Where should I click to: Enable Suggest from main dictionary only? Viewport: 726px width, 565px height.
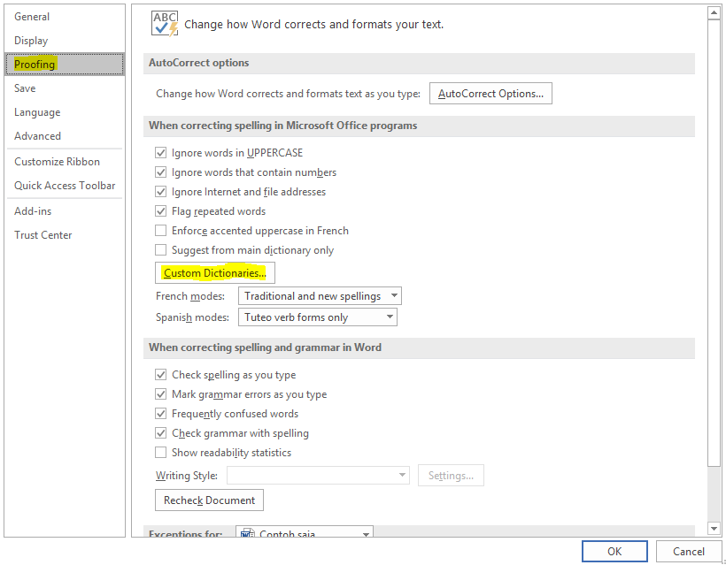[x=160, y=249]
